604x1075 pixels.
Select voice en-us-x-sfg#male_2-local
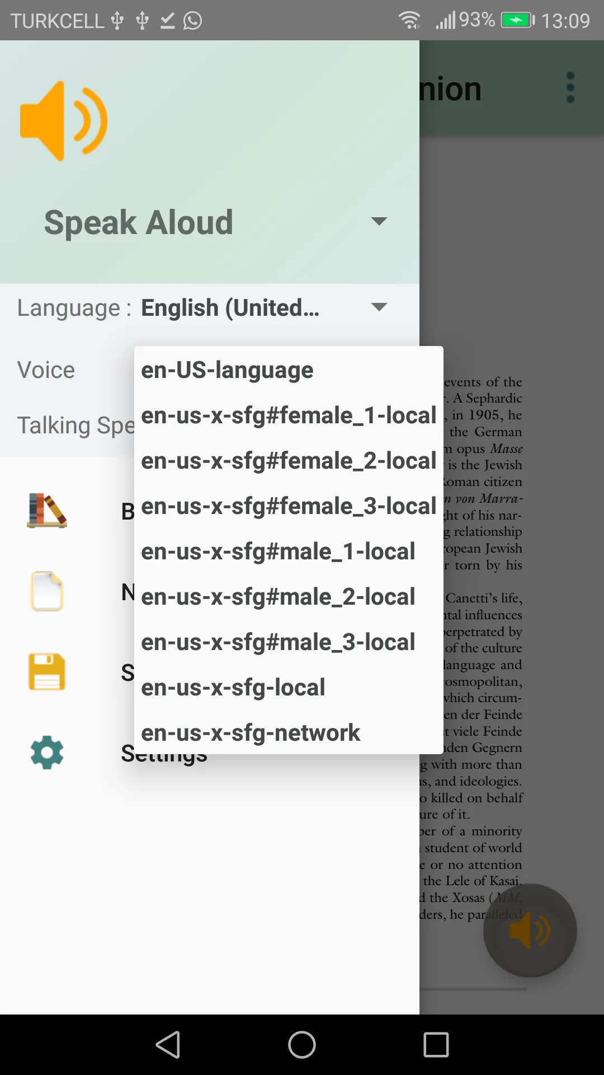289,596
